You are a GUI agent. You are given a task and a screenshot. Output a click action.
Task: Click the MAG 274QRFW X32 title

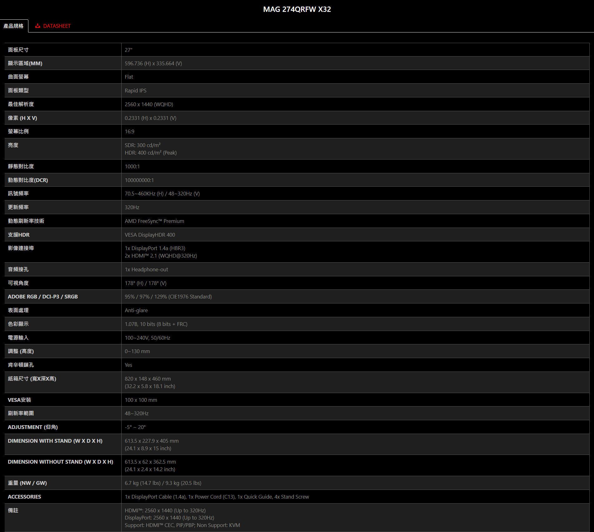[x=297, y=9]
